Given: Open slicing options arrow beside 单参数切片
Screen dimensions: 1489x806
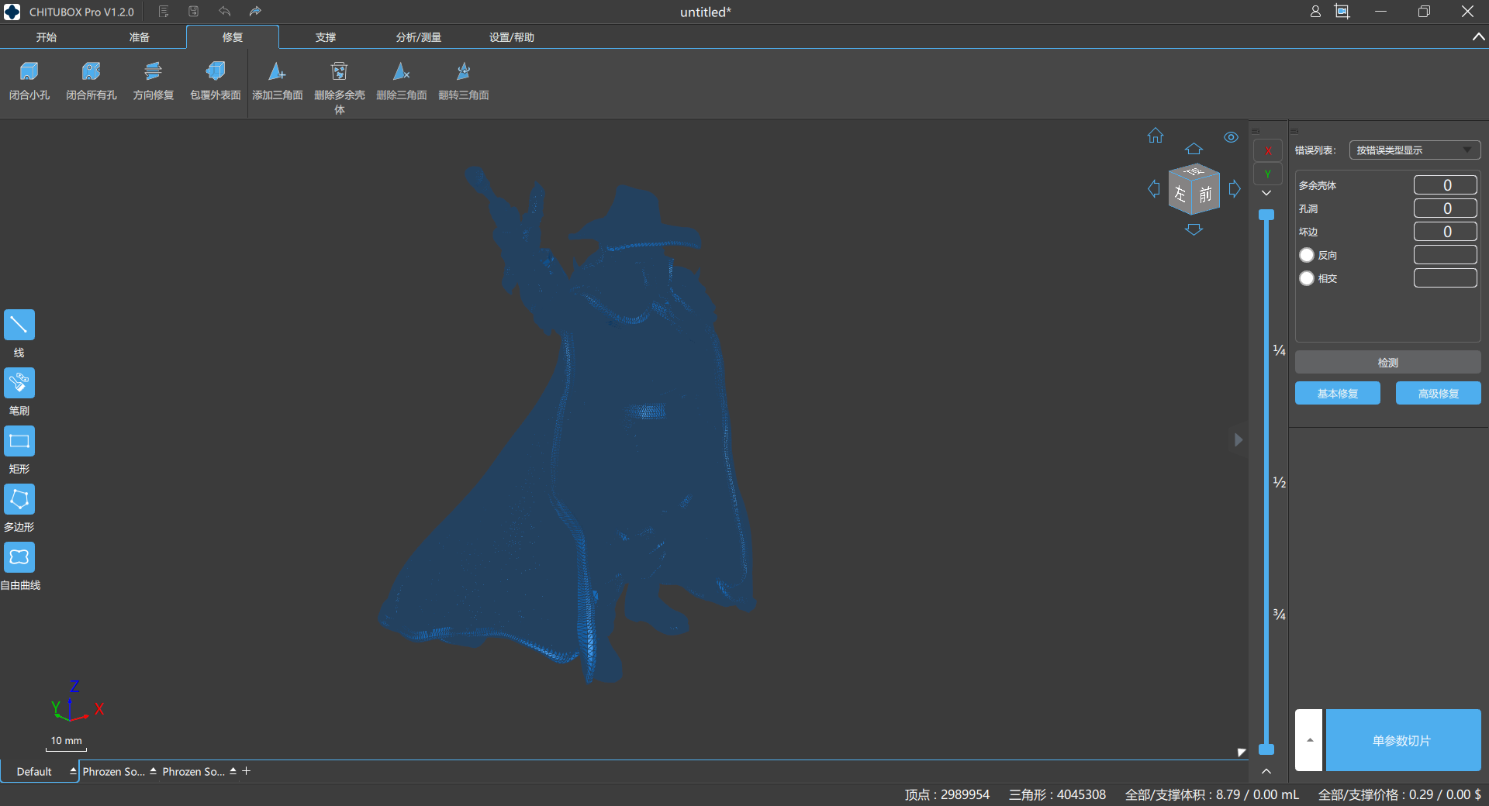Looking at the screenshot, I should 1309,740.
